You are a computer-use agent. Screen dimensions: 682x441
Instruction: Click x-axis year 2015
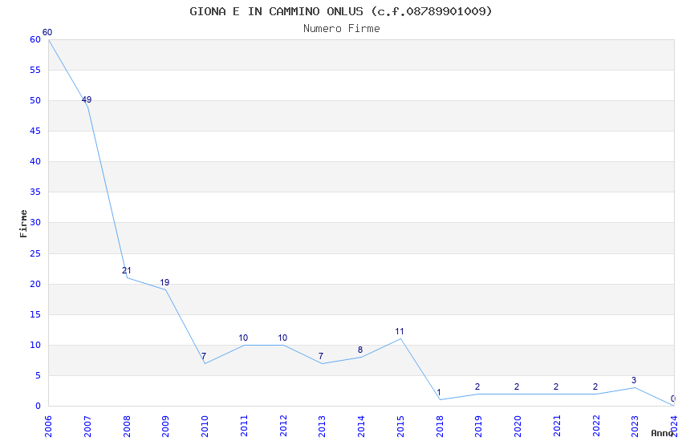(x=400, y=427)
